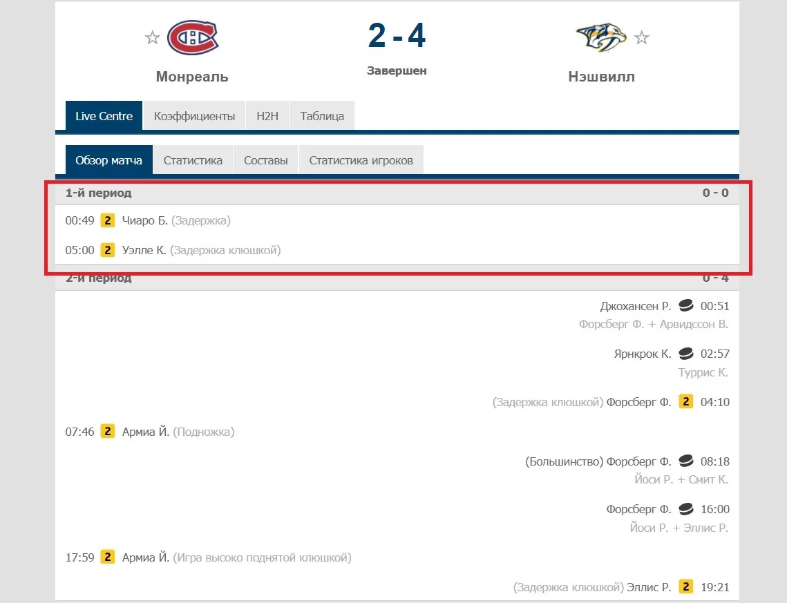Switch to the H2H tab

coord(267,116)
